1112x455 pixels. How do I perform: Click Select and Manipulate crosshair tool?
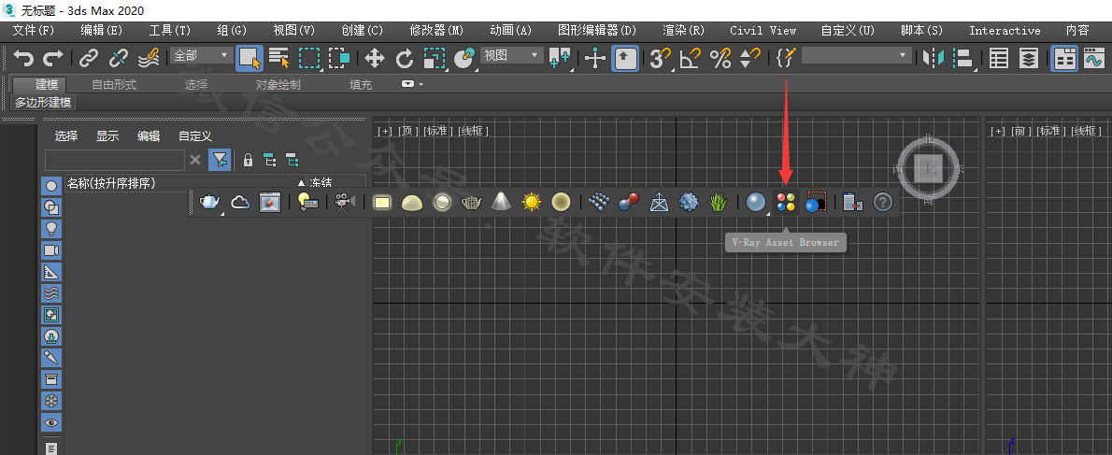594,58
